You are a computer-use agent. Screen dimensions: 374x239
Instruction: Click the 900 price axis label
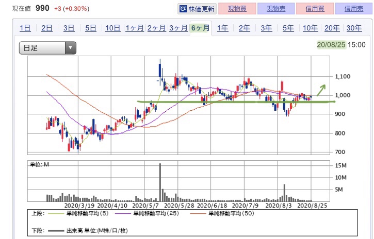tap(340, 114)
